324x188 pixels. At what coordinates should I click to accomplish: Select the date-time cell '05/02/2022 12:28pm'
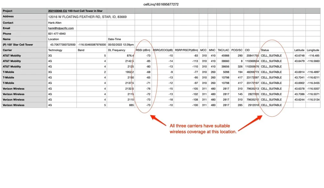[x=121, y=45]
